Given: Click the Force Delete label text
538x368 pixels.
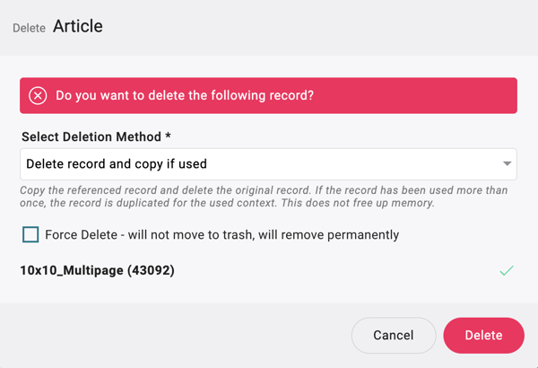Looking at the screenshot, I should point(221,234).
